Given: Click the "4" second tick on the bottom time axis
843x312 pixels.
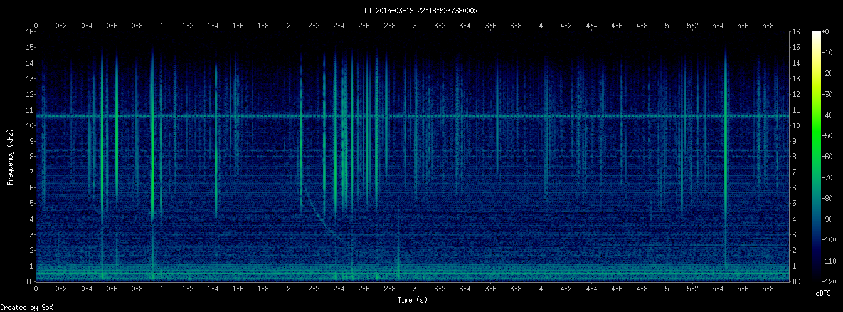Looking at the screenshot, I should click(541, 289).
